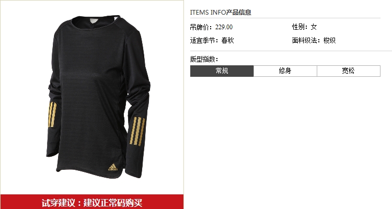Click the 性别：女 gender field
Viewport: 392px width, 209px height.
(305, 27)
